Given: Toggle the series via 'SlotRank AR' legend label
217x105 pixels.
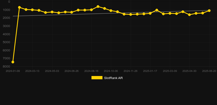Looking at the screenshot, I should [113, 78].
